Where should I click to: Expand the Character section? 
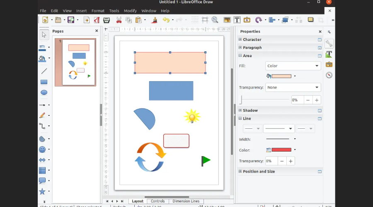(x=240, y=40)
